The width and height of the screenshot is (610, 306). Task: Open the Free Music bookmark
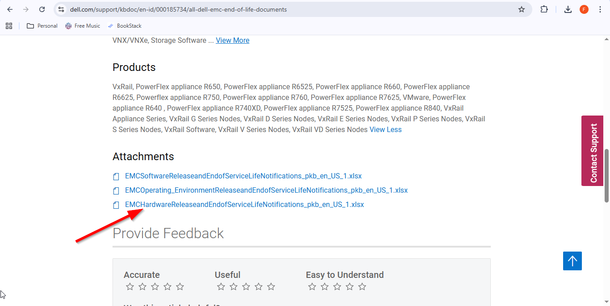[x=83, y=26]
